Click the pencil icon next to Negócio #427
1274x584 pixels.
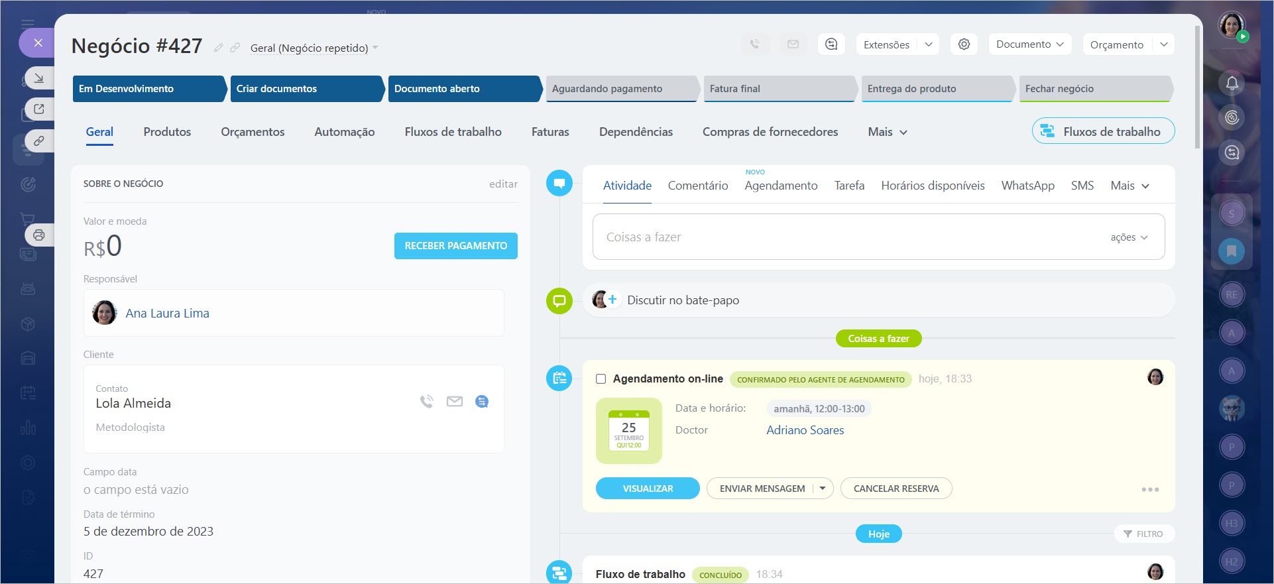click(218, 48)
